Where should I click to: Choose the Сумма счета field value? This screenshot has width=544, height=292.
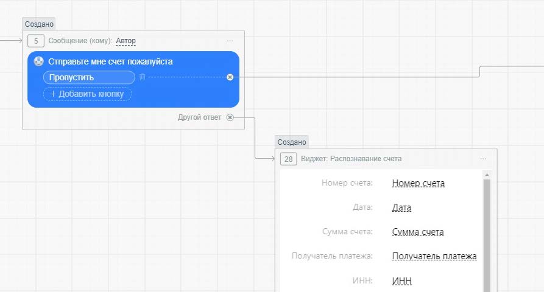coord(417,232)
